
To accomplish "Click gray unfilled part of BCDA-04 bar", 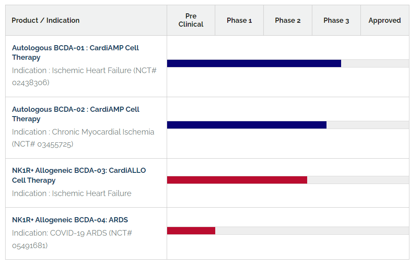I will coord(312,230).
